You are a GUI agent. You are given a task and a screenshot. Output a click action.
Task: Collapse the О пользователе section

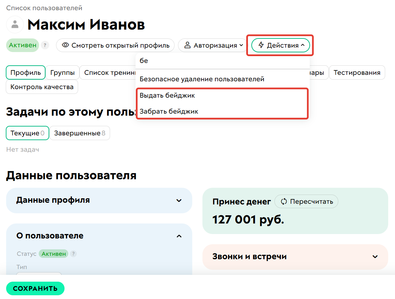(179, 236)
